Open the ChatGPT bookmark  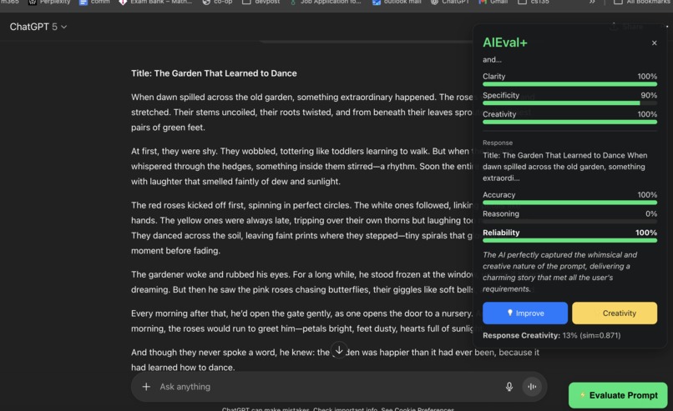[450, 3]
